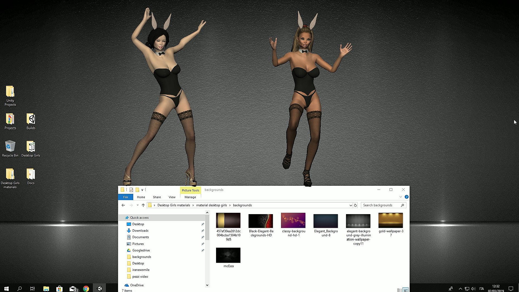Click the Unity icon in the taskbar
Viewport: 519px width, 292px height.
pyautogui.click(x=99, y=289)
